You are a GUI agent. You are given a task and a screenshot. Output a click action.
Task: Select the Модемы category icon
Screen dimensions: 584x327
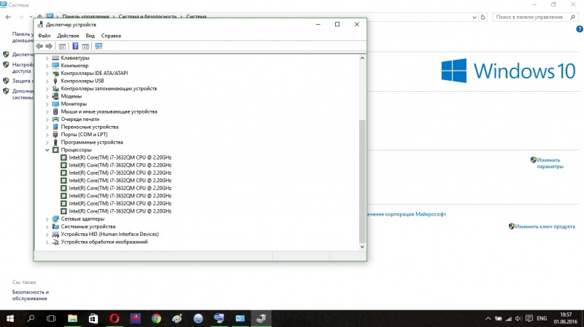(x=55, y=96)
